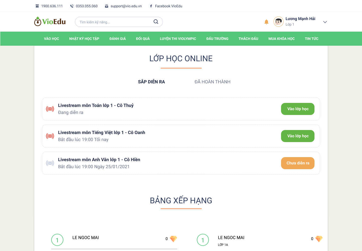Click the email icon next to support@vio.edu.vn

click(106, 6)
